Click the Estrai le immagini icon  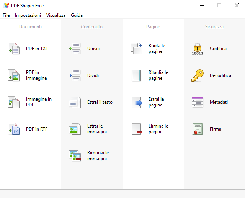pyautogui.click(x=75, y=129)
